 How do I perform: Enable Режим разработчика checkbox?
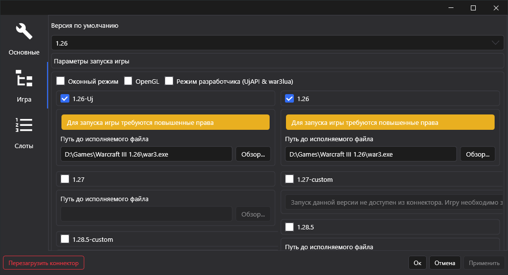169,81
